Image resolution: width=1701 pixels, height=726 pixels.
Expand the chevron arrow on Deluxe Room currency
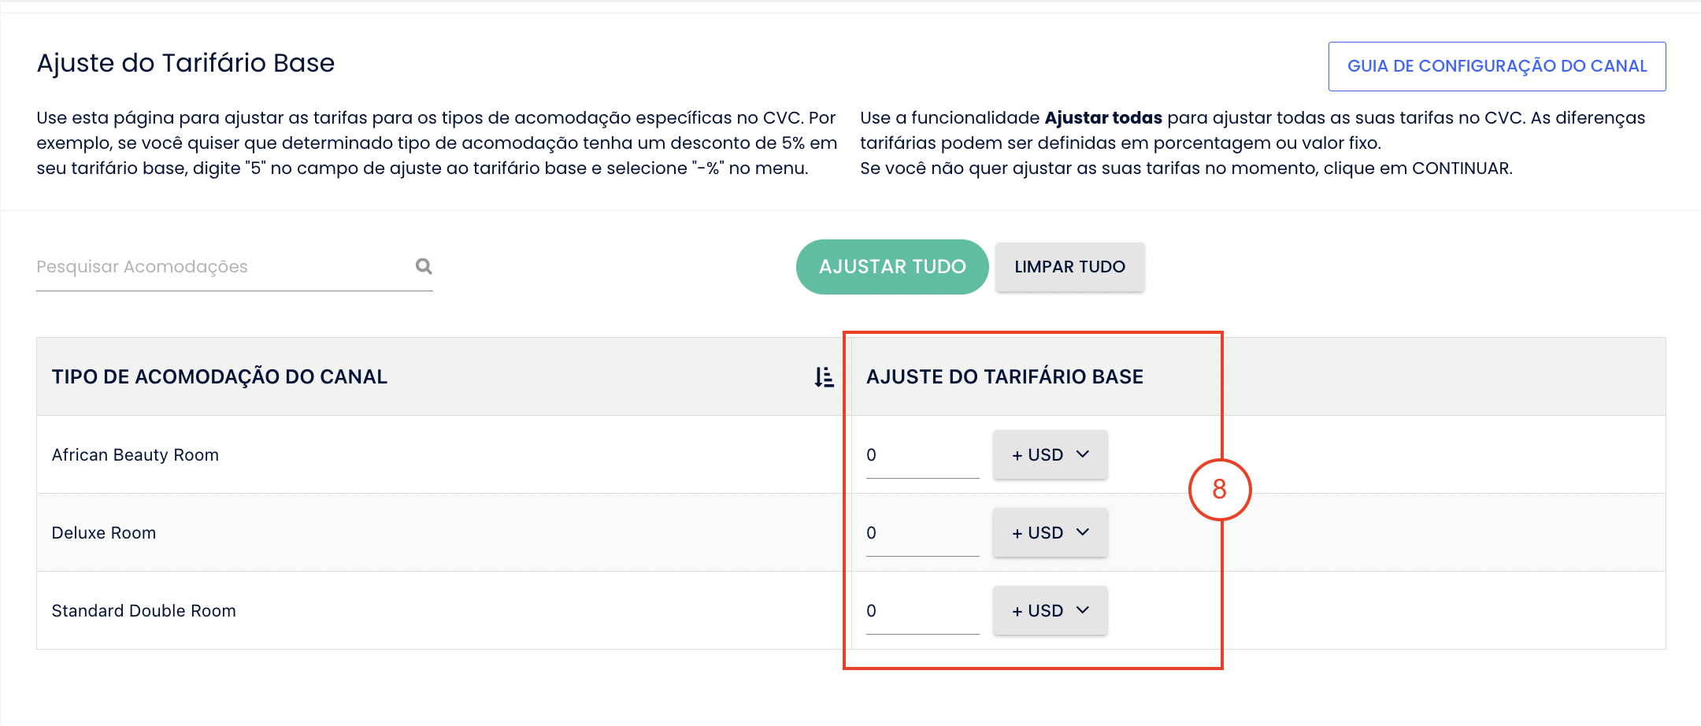tap(1083, 532)
